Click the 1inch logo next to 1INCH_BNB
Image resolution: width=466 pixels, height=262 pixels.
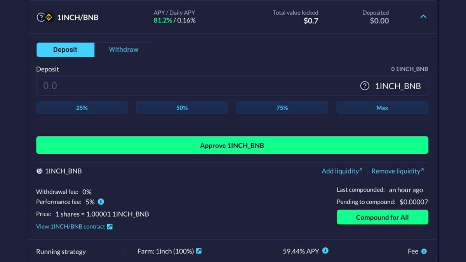[39, 171]
